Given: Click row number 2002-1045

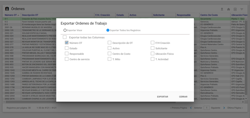Looking at the screenshot, I should [x=10, y=73].
